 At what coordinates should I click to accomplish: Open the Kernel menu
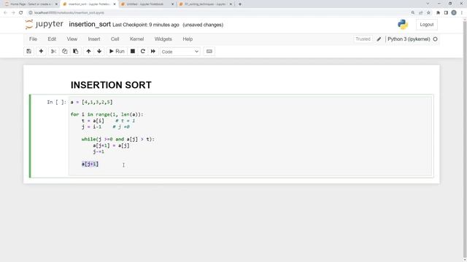pyautogui.click(x=136, y=39)
